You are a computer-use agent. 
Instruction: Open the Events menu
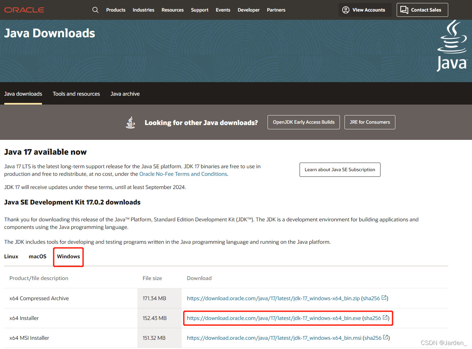223,10
